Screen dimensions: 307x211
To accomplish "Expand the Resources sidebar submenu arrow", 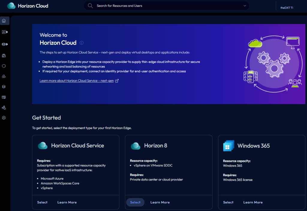I will pos(7,44).
